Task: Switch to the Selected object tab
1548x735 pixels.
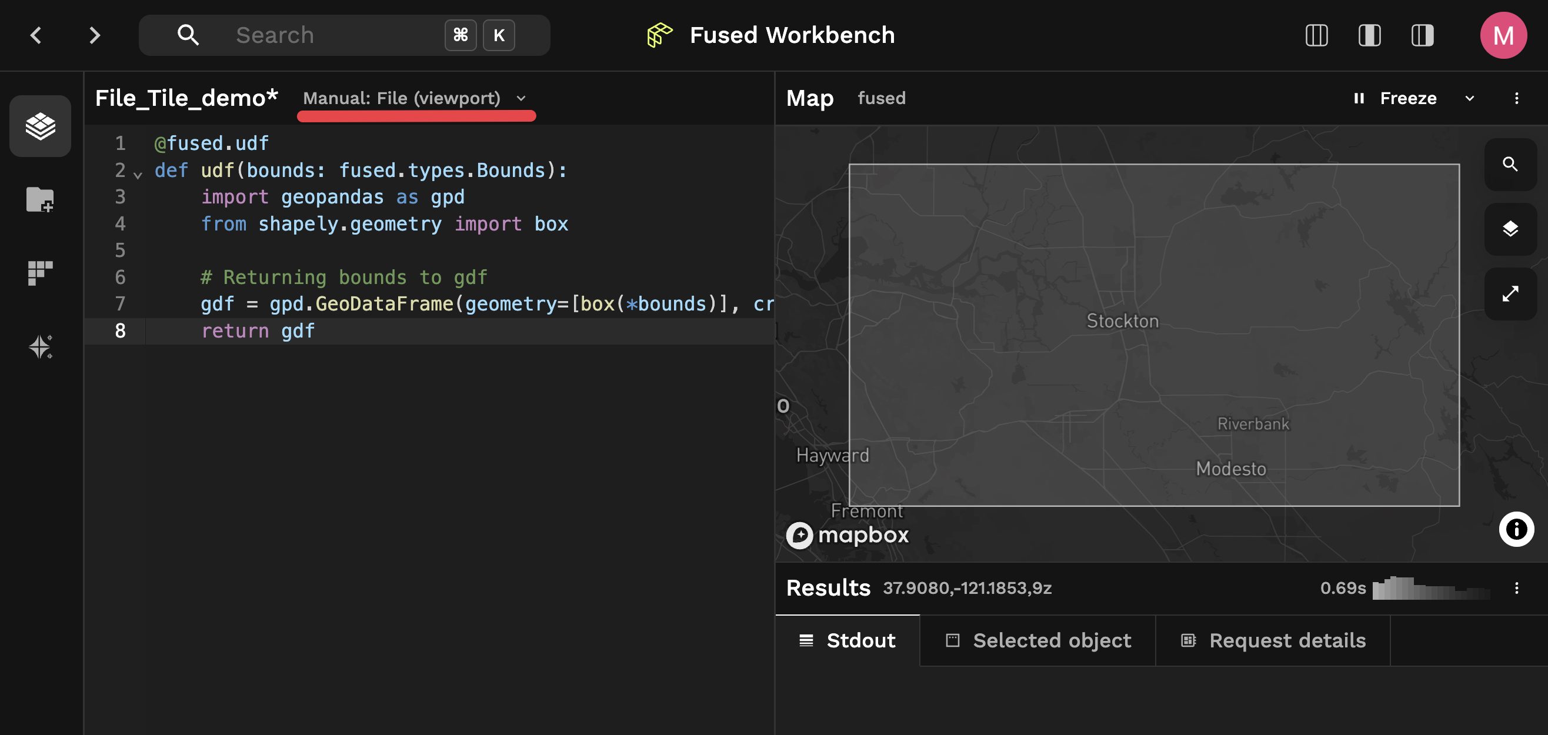Action: tap(1038, 641)
